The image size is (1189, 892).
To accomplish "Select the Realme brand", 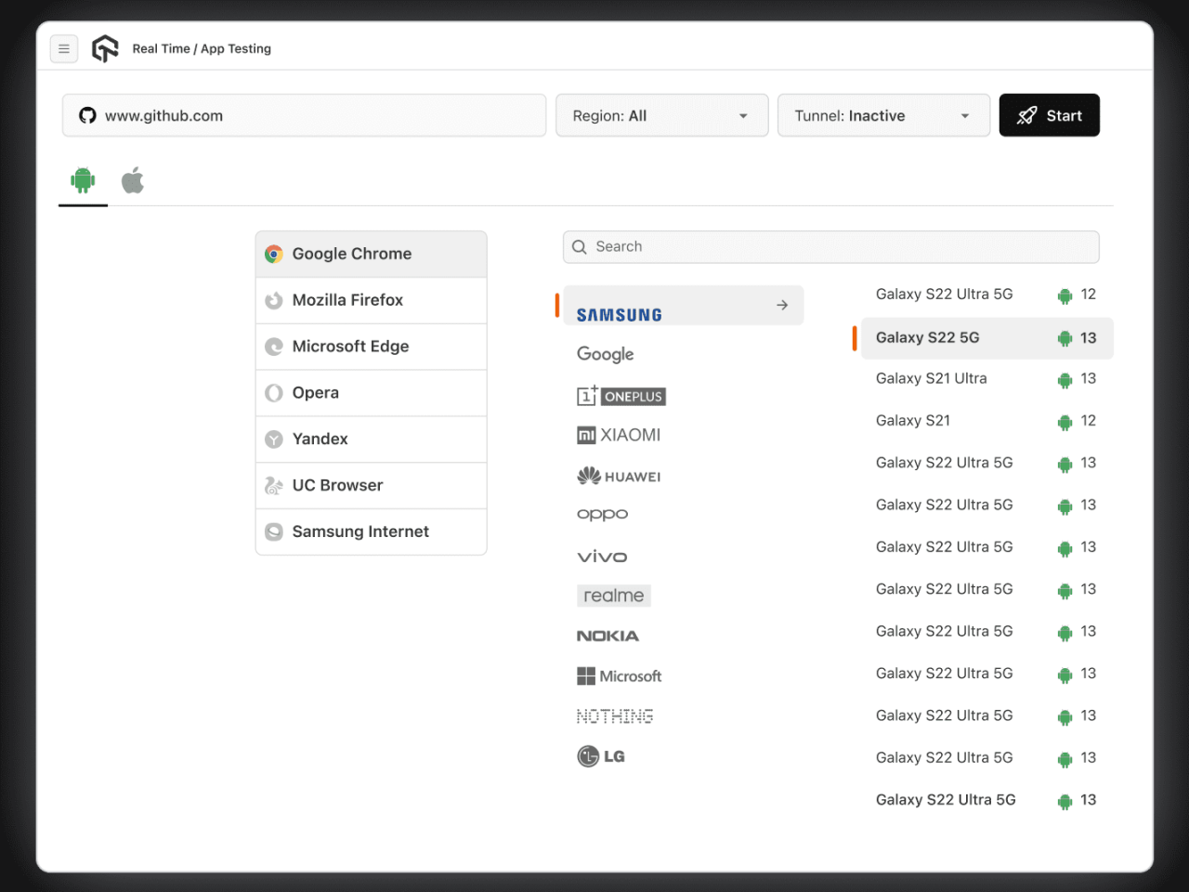I will 614,596.
